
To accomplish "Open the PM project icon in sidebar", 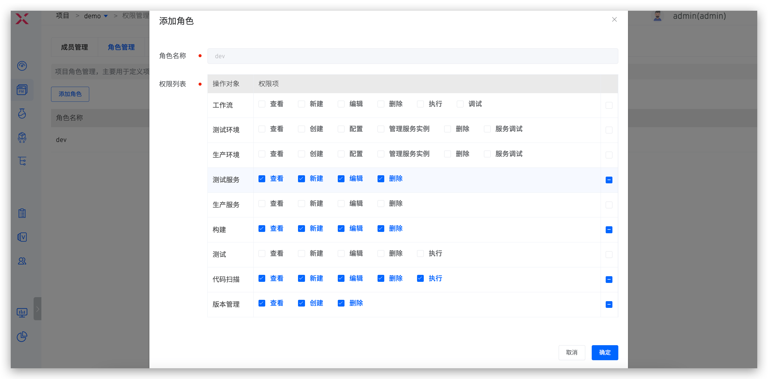I will pos(22,90).
